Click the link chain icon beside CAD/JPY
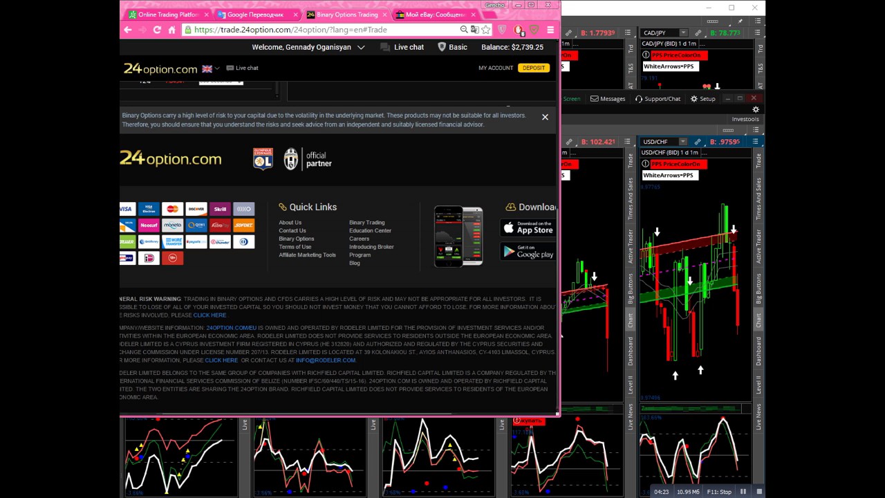The image size is (885, 498). [x=698, y=33]
